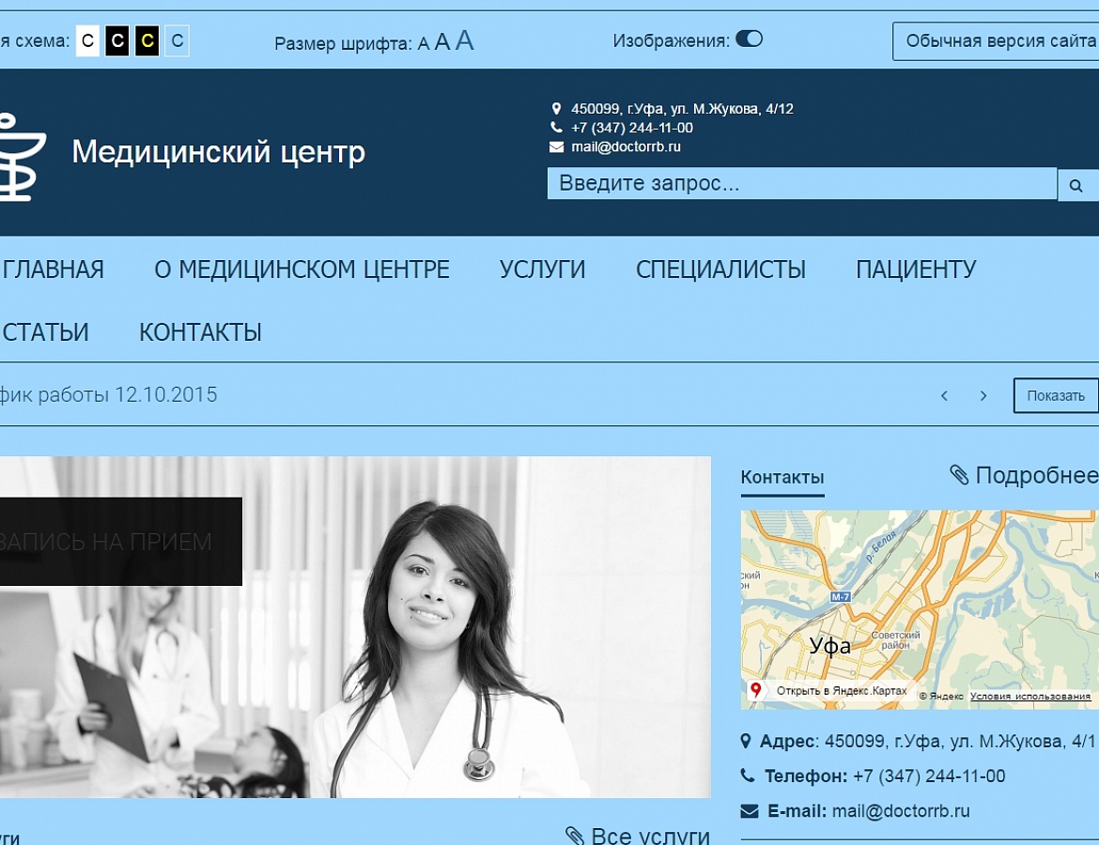Click the search magnifier icon button
This screenshot has height=845, width=1099.
(1076, 185)
